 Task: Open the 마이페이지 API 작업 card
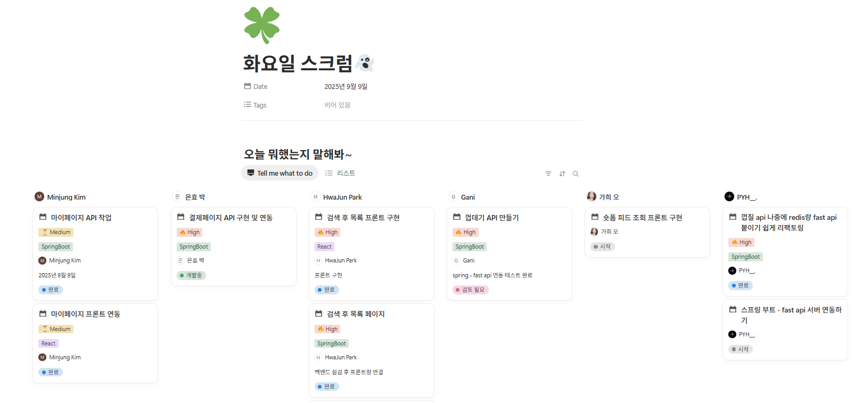click(81, 217)
